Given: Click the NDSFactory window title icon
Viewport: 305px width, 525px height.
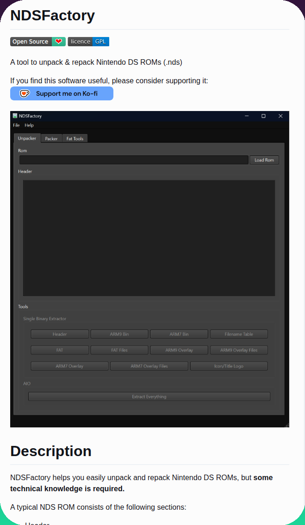Looking at the screenshot, I should [x=15, y=116].
